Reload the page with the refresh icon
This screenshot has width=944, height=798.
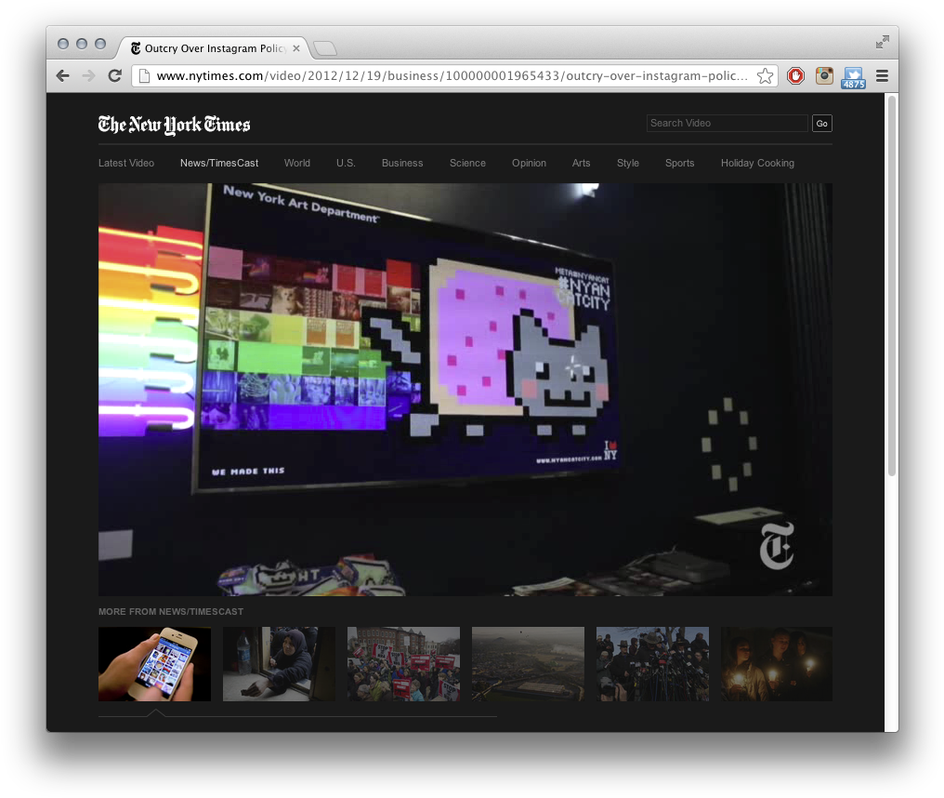[x=115, y=76]
